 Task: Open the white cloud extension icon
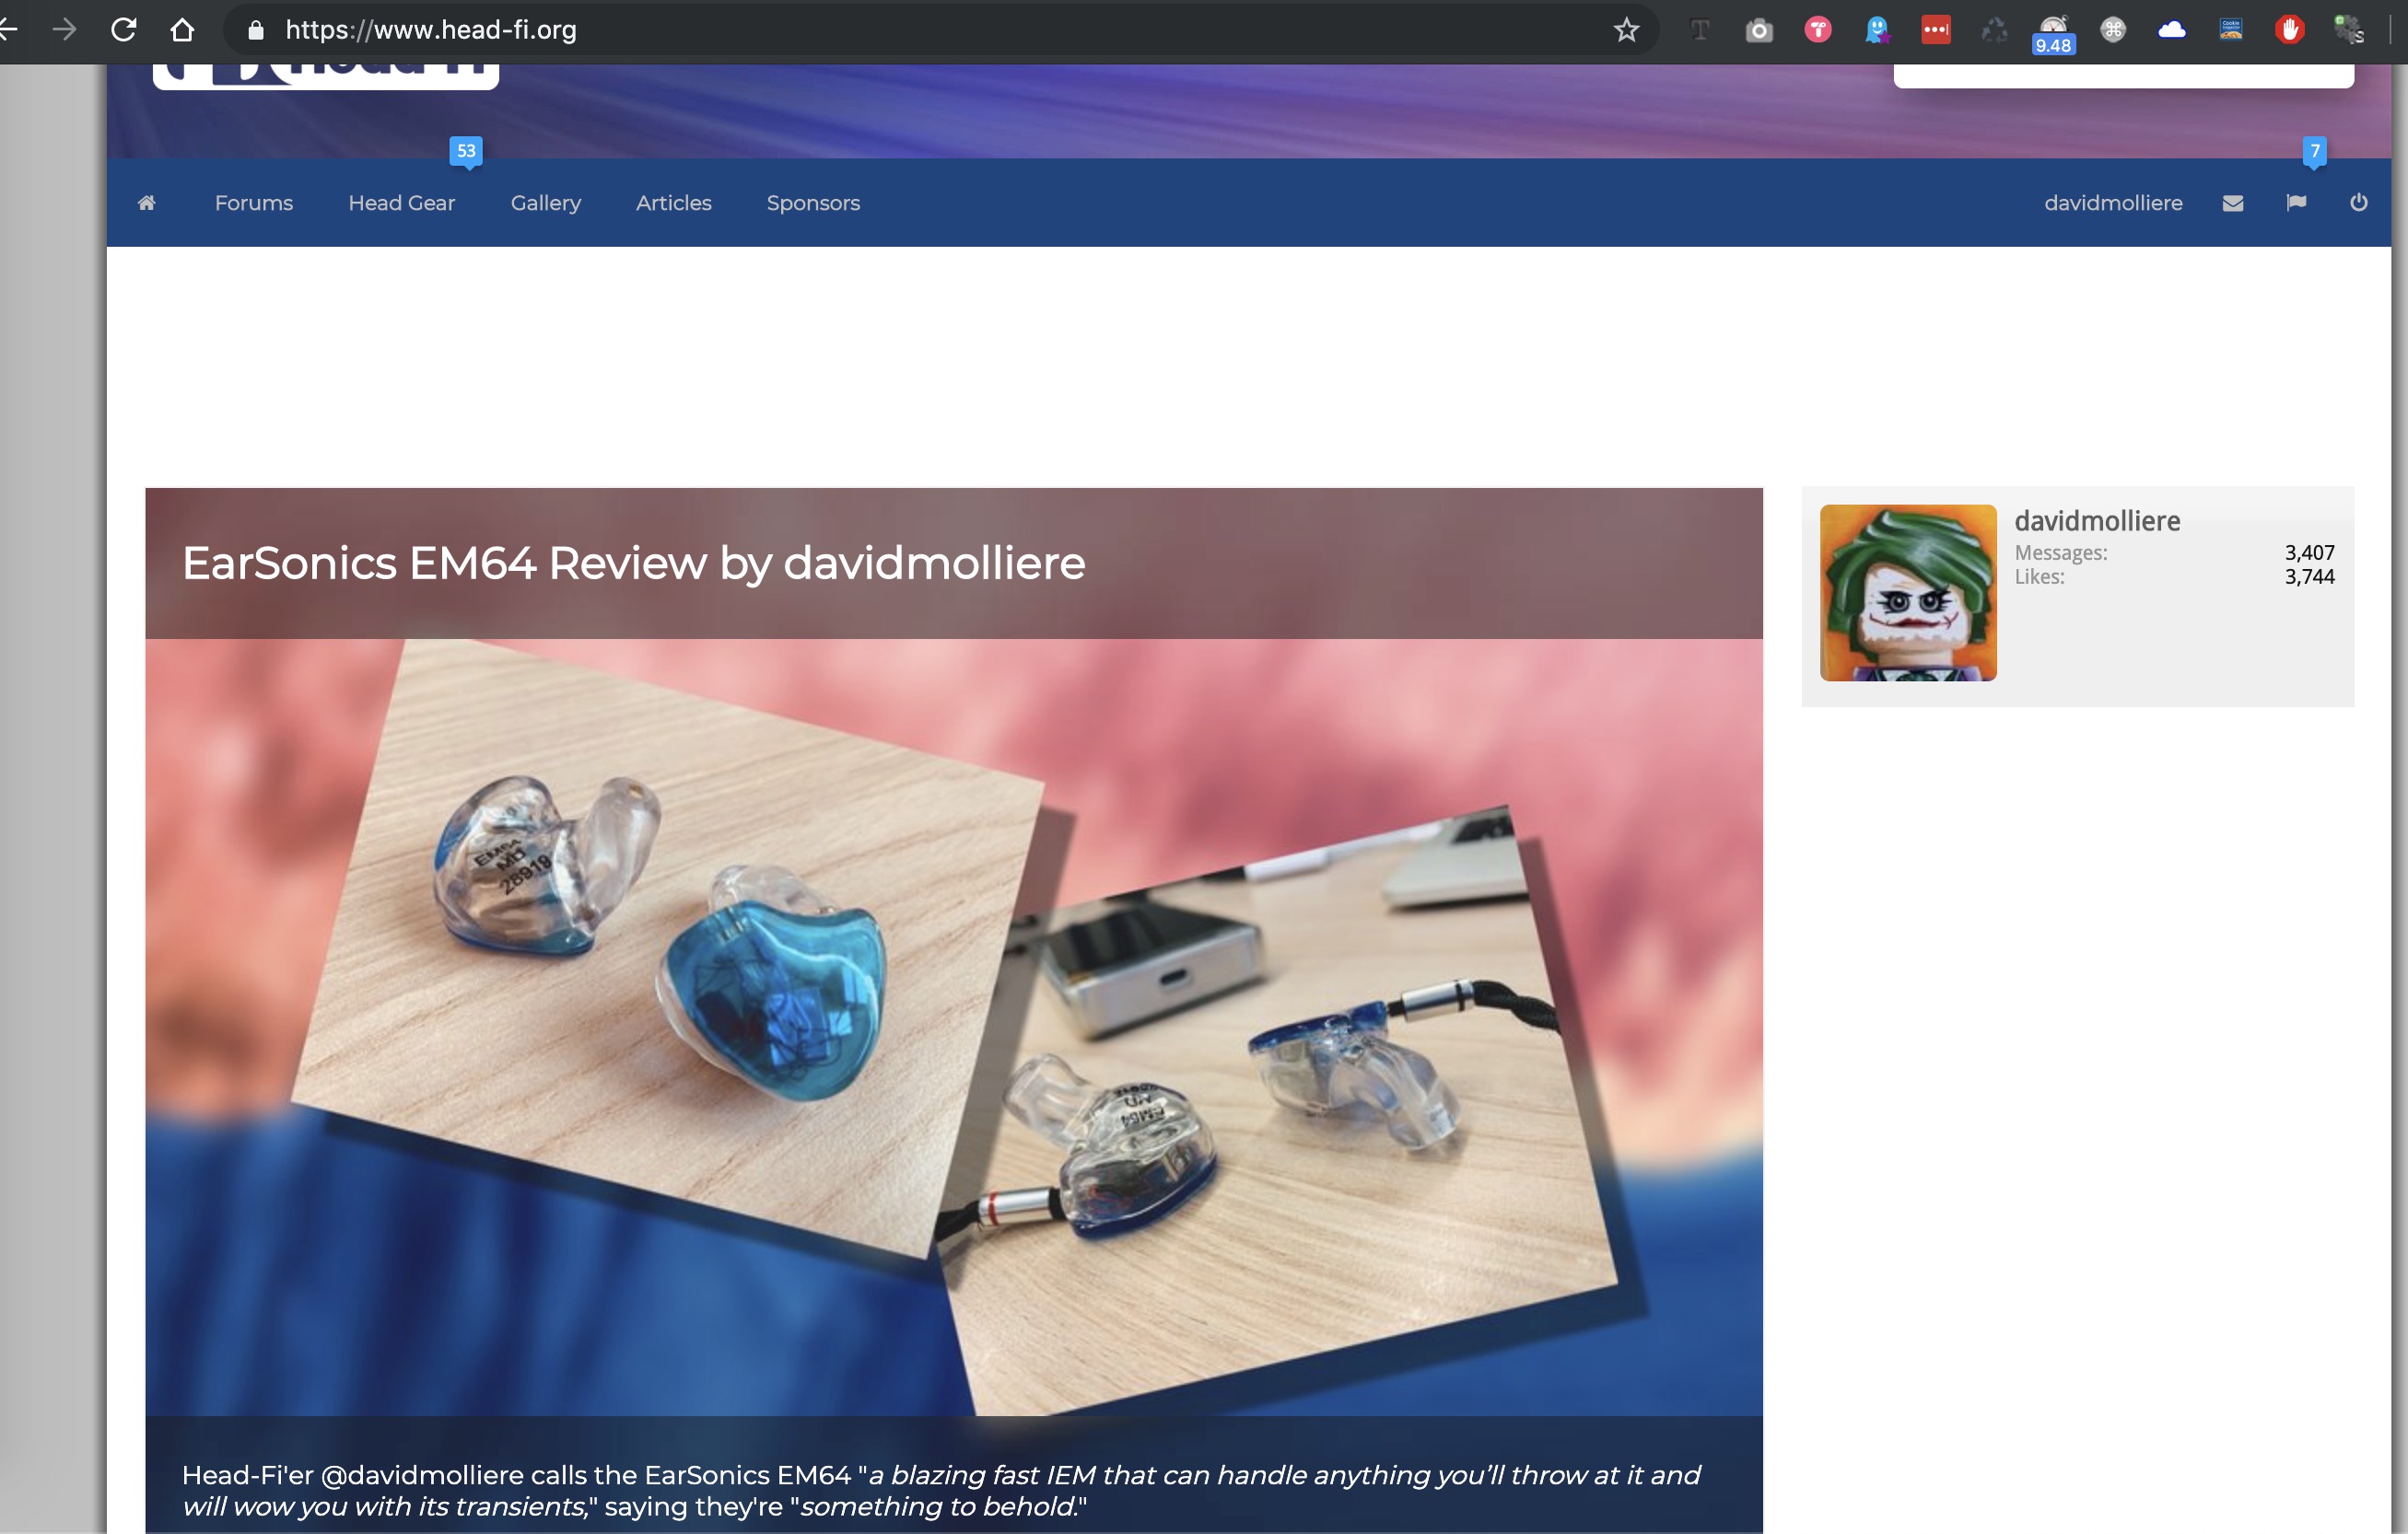(x=2171, y=30)
